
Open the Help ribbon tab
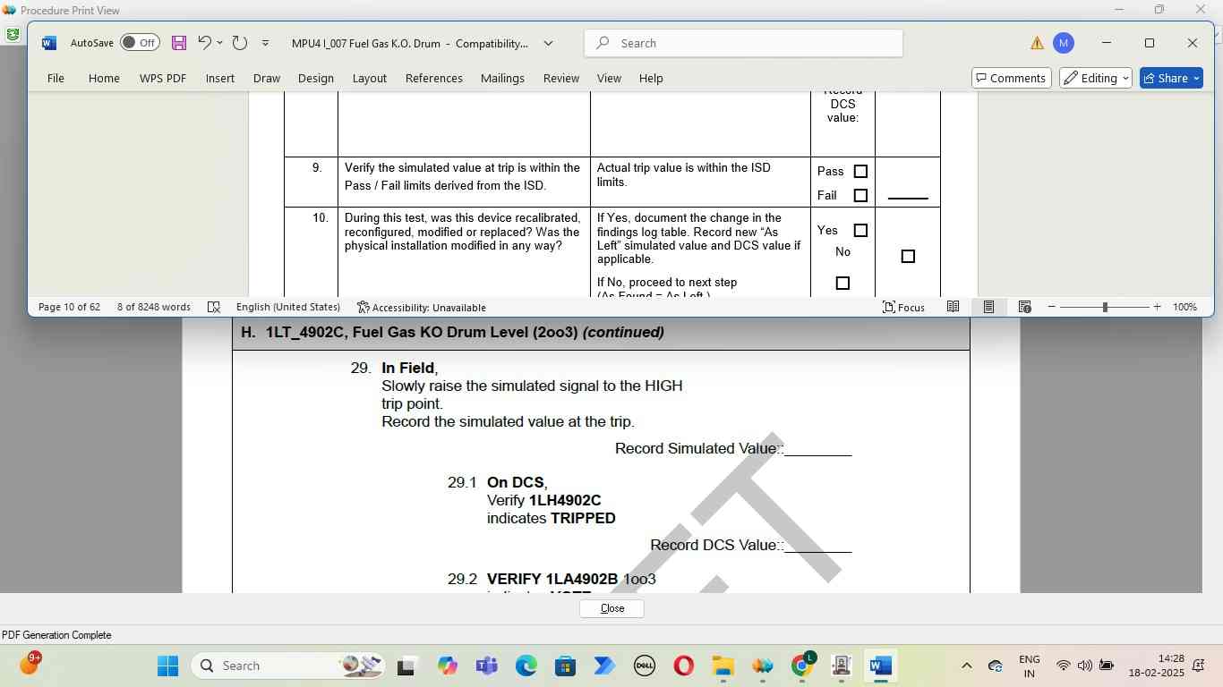coord(651,78)
